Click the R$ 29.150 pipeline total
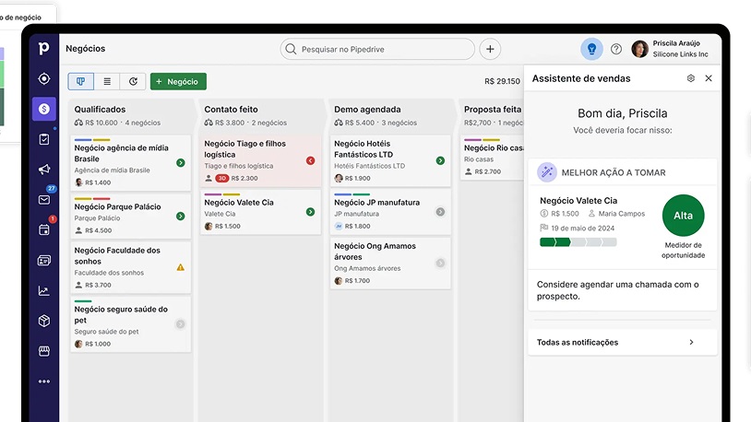The image size is (751, 422). (502, 81)
